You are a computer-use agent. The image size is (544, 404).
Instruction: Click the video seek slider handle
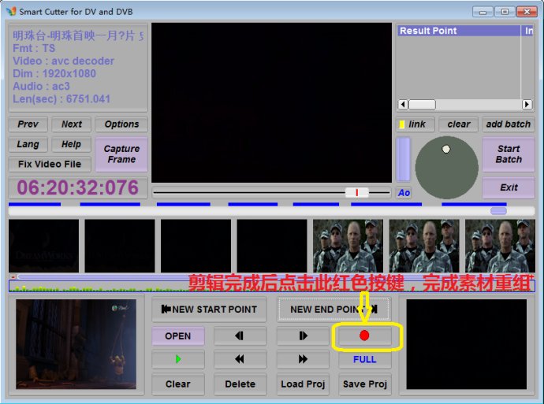point(356,192)
